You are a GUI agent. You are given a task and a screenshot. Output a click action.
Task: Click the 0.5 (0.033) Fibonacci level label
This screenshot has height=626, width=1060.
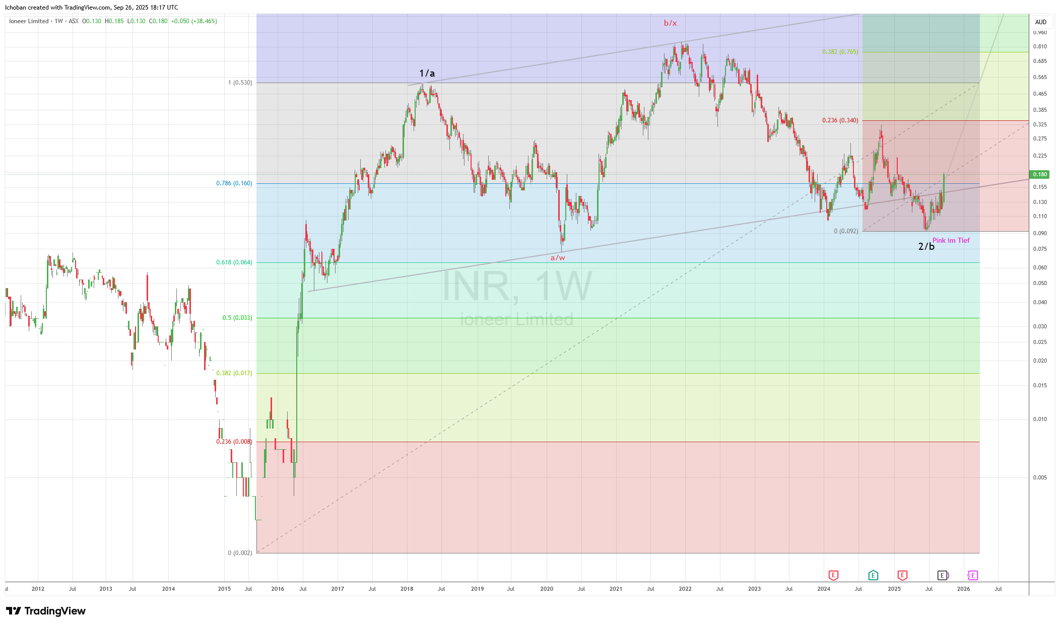click(x=237, y=318)
